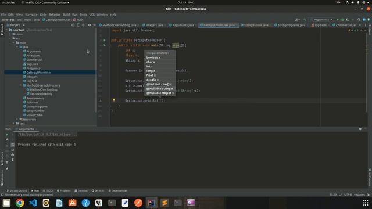Select '@Nullable String x' parameter hint
Image resolution: width=372 pixels, height=209 pixels.
pyautogui.click(x=160, y=89)
